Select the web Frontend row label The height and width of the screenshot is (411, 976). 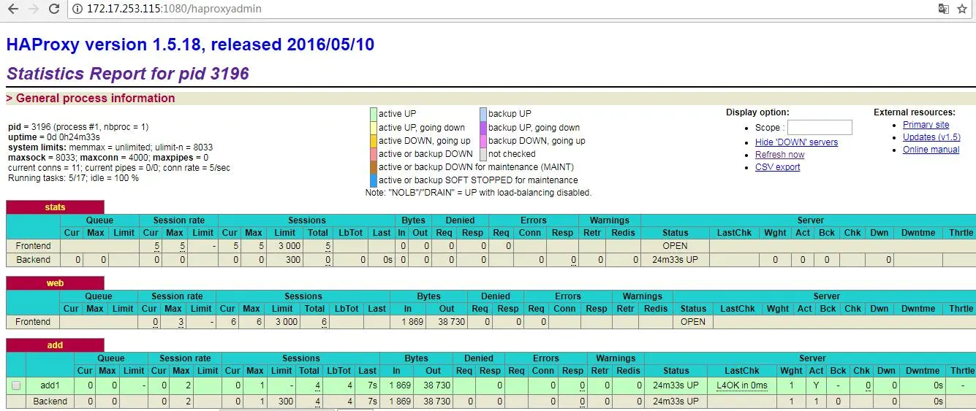point(33,322)
